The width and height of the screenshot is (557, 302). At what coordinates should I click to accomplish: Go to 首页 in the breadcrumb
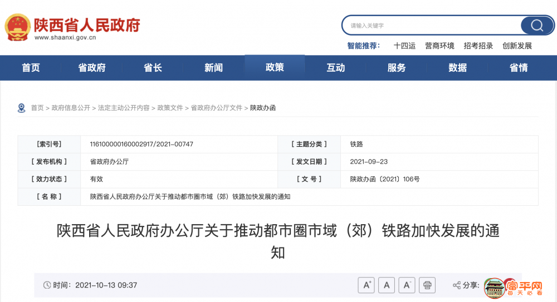pyautogui.click(x=37, y=108)
